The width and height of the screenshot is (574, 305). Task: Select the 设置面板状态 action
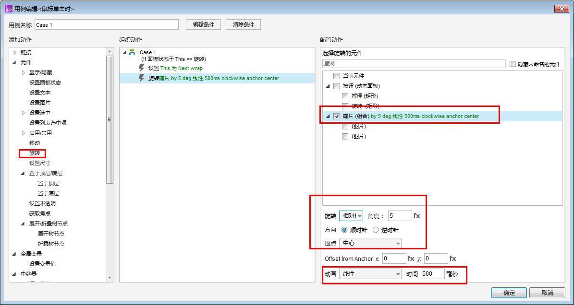coord(45,82)
